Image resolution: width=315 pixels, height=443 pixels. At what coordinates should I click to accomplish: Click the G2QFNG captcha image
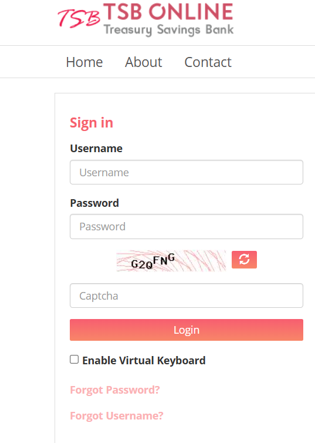click(x=171, y=261)
